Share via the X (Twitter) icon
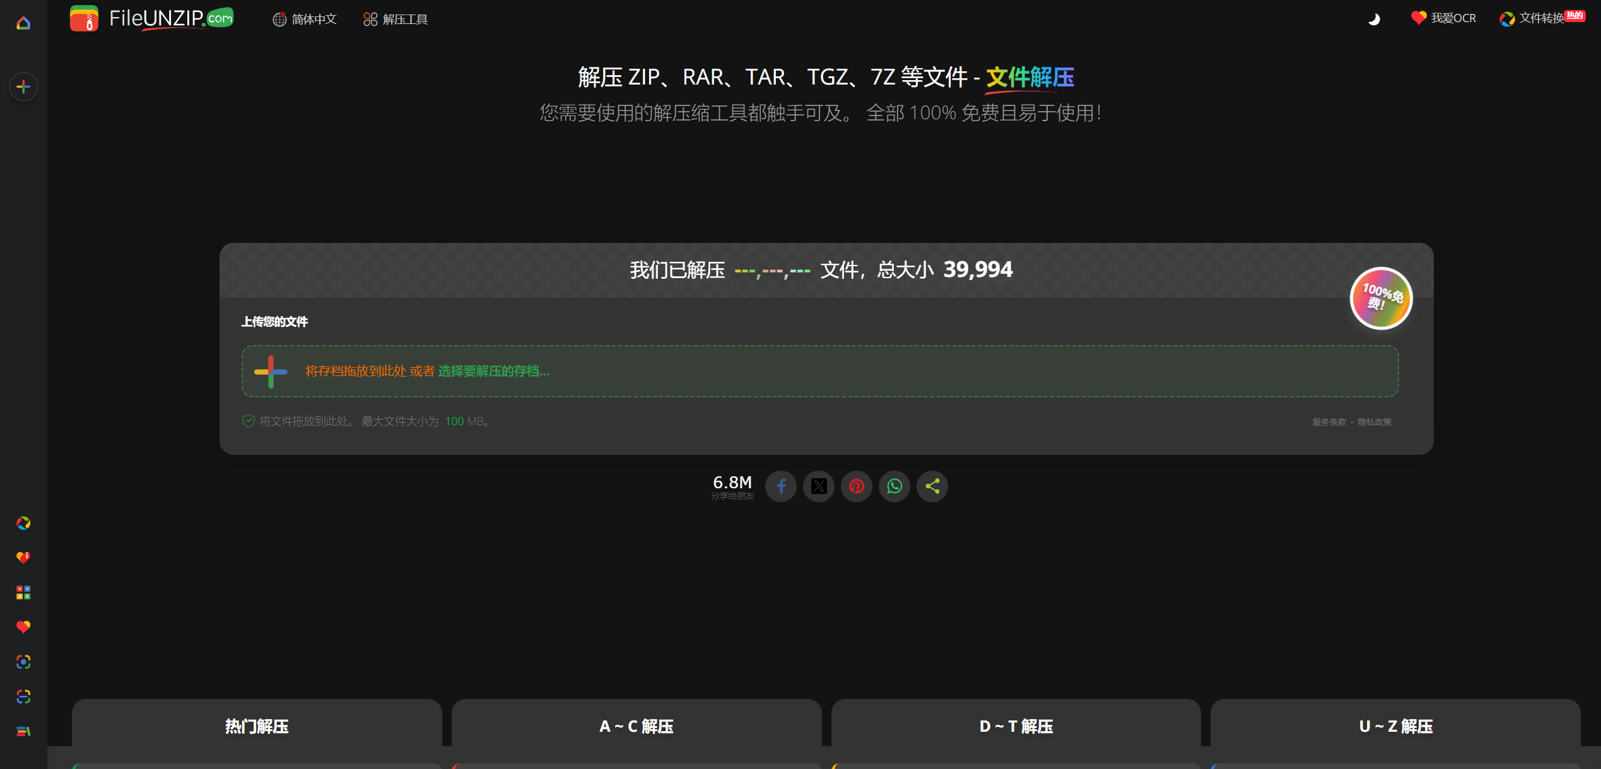Screen dimensions: 1601x769 tap(819, 486)
